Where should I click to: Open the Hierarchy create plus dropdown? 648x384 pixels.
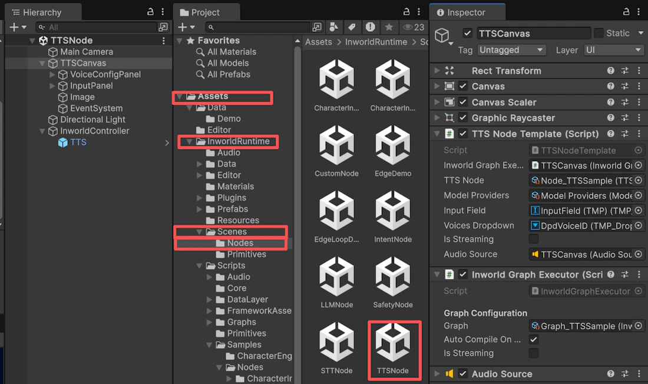18,27
